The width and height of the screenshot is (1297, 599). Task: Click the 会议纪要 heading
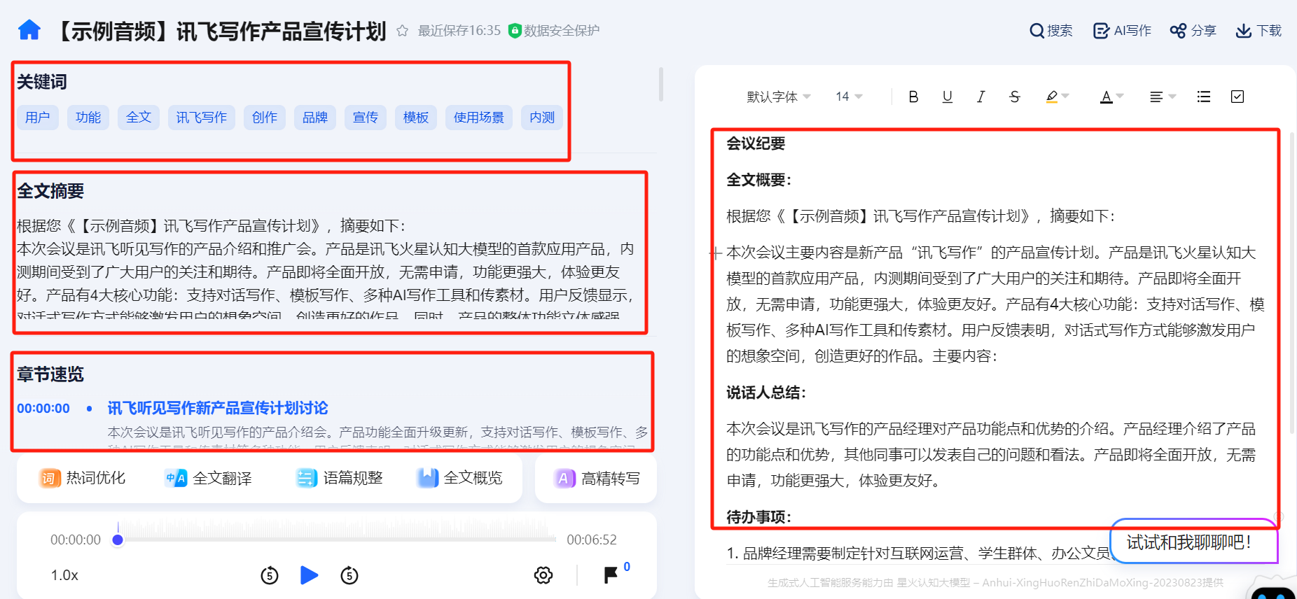click(x=756, y=143)
